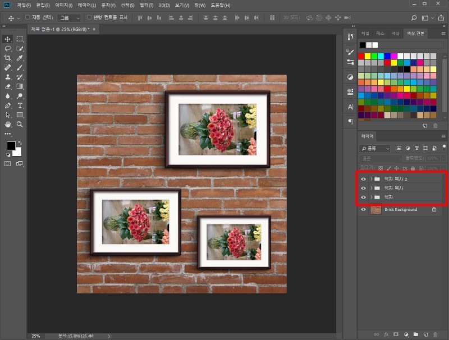Expand the 액자 복사 layer group
The height and width of the screenshot is (340, 449).
(371, 188)
